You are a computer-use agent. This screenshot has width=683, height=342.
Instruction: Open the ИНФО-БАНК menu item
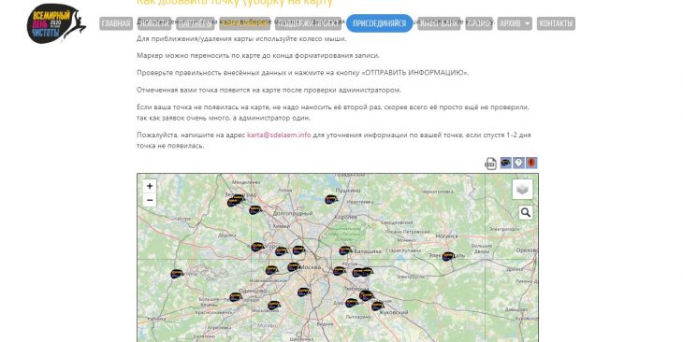point(439,23)
